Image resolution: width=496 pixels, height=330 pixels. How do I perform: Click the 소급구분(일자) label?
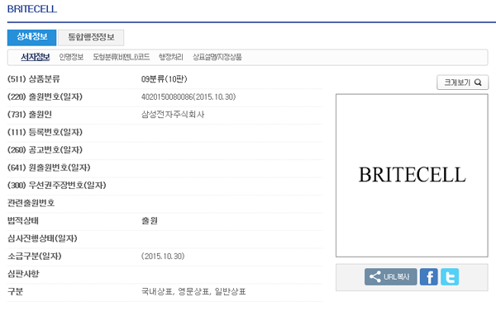(35, 256)
